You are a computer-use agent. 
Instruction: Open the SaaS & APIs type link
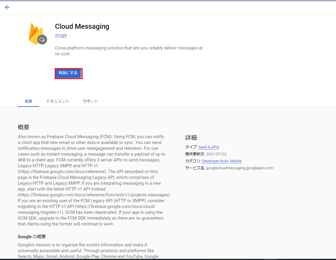[x=209, y=147]
